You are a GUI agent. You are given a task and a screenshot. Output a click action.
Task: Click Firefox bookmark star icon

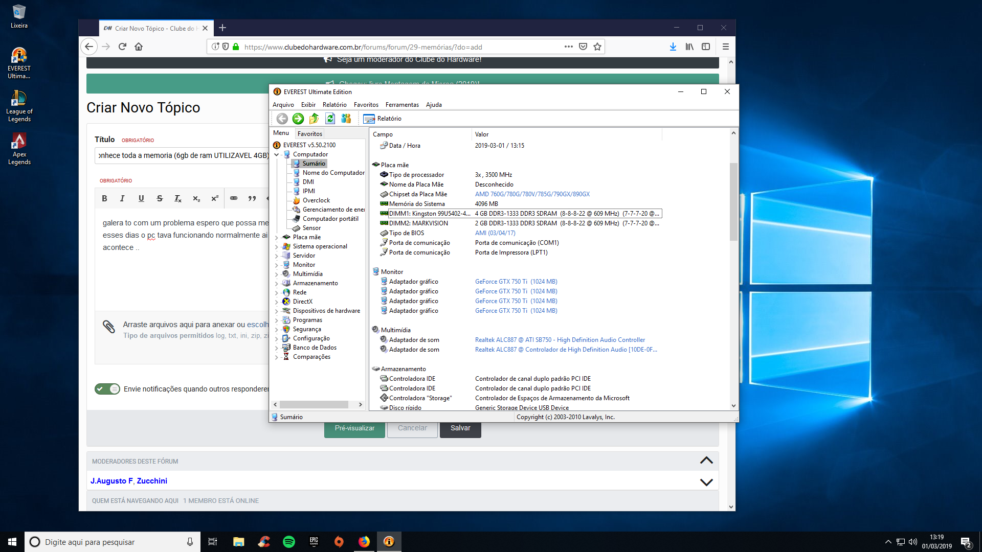tap(597, 47)
